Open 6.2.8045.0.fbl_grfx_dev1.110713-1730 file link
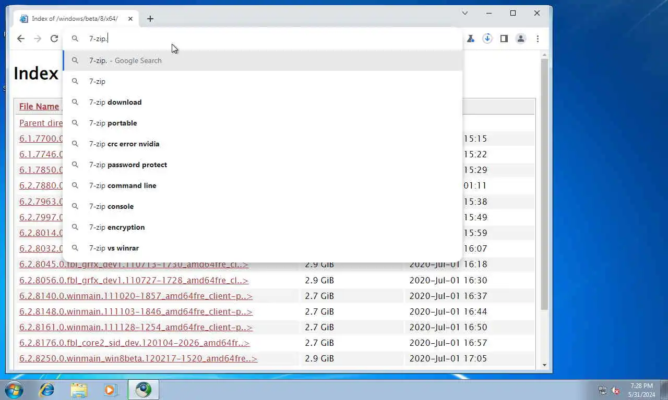 pos(134,264)
